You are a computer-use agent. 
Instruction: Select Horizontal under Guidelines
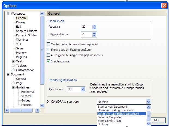(x=28, y=92)
